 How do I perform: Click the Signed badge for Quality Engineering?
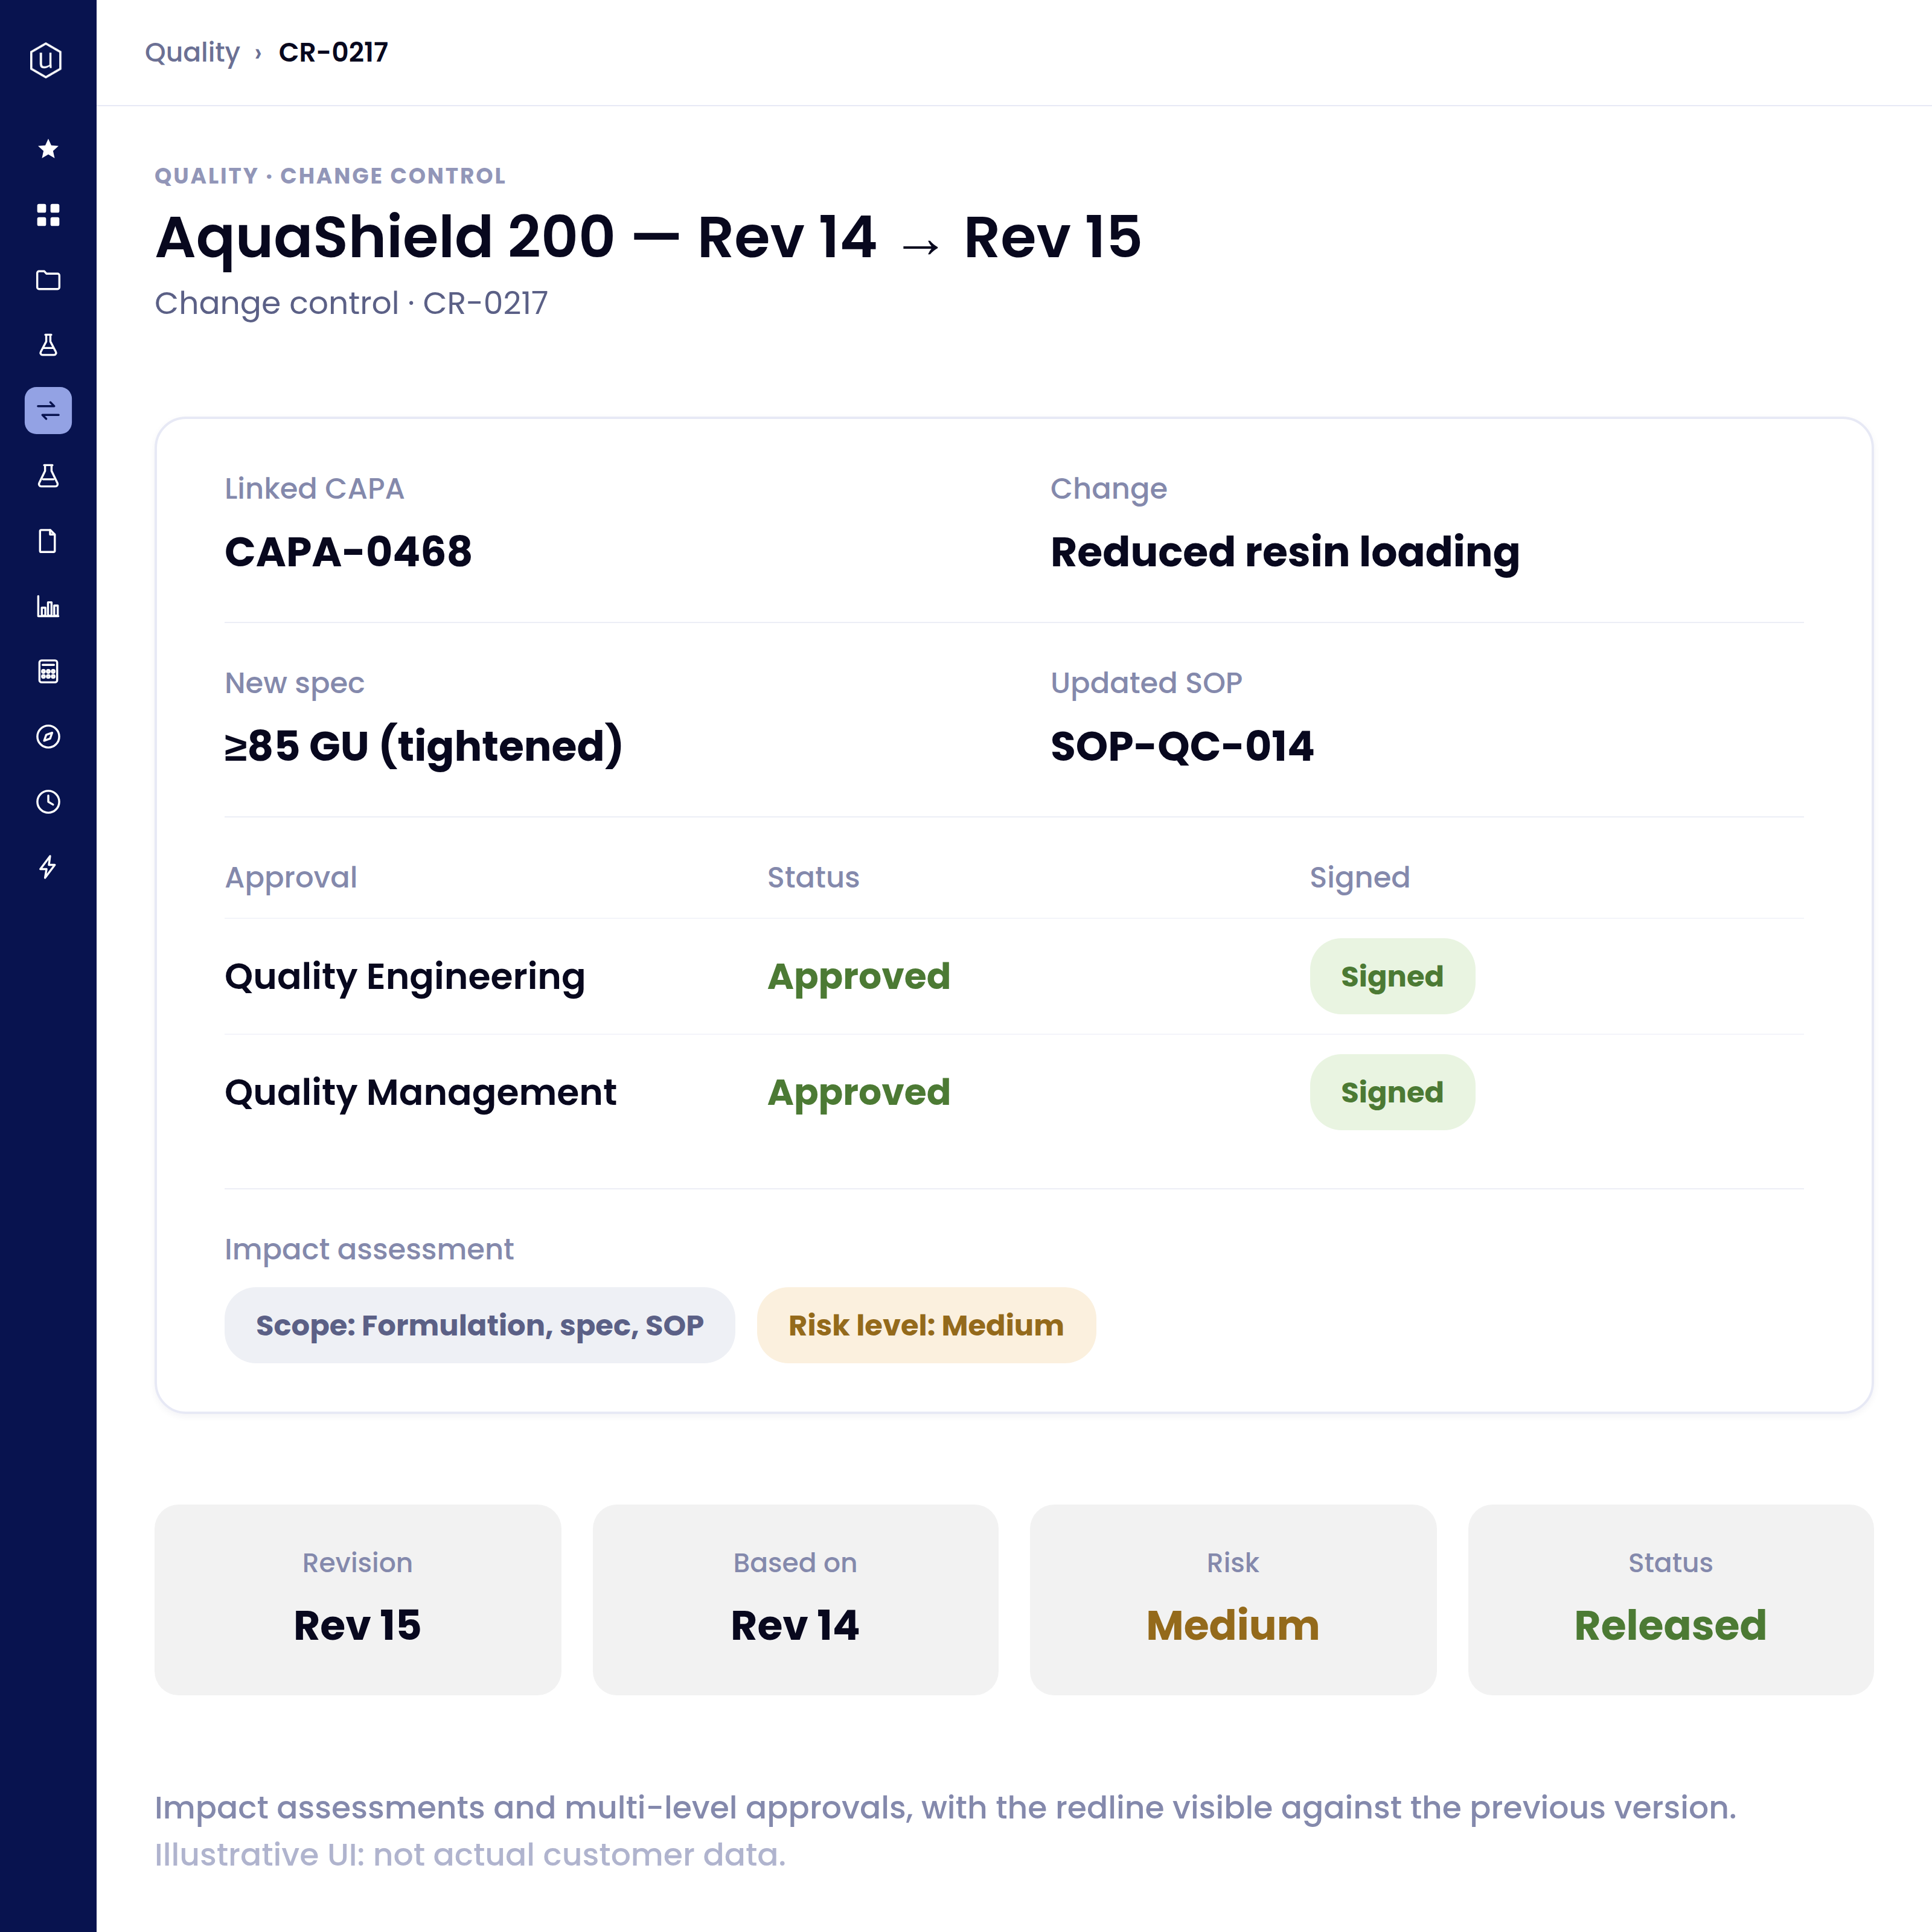1392,976
